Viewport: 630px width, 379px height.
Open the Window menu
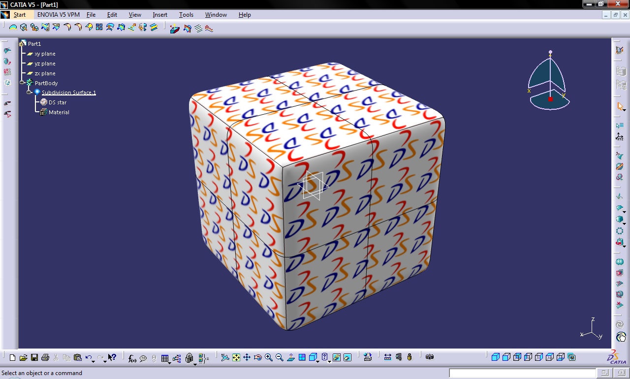pyautogui.click(x=216, y=15)
